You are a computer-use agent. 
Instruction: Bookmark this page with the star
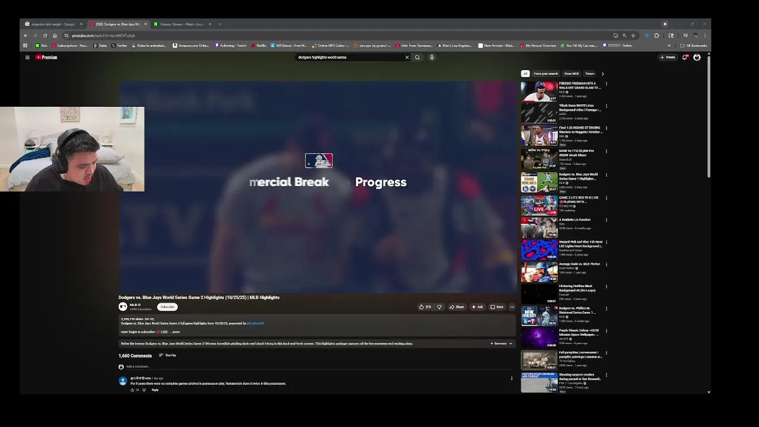(633, 36)
